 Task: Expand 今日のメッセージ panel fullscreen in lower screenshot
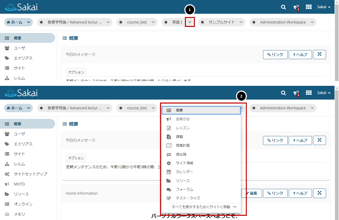tap(319, 140)
